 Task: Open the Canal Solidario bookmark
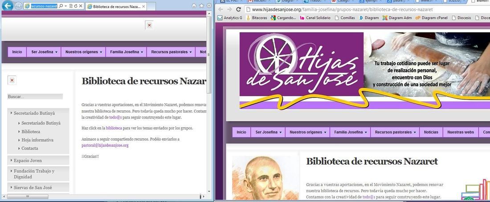[315, 18]
